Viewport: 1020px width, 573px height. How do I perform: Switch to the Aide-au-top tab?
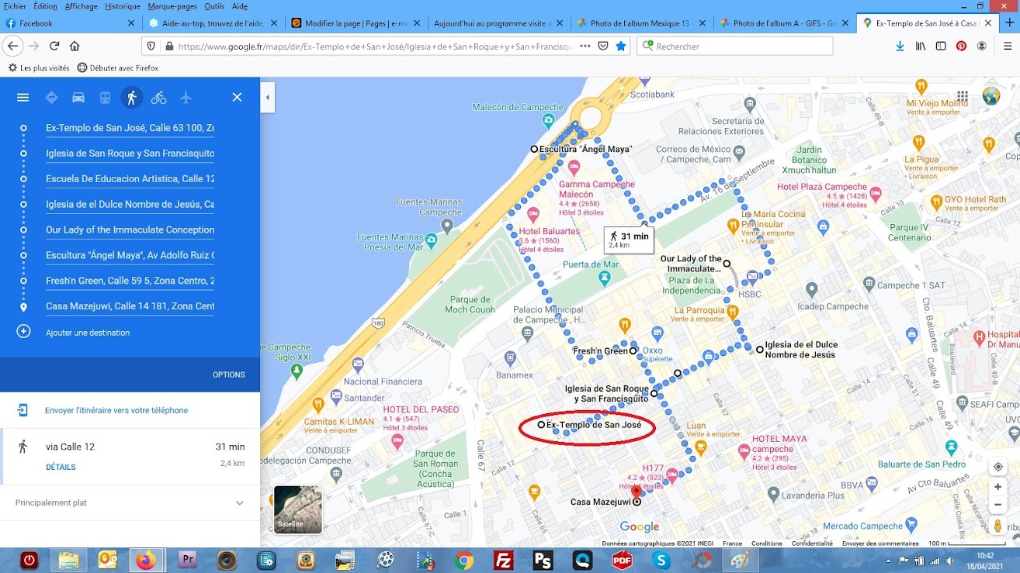[213, 23]
